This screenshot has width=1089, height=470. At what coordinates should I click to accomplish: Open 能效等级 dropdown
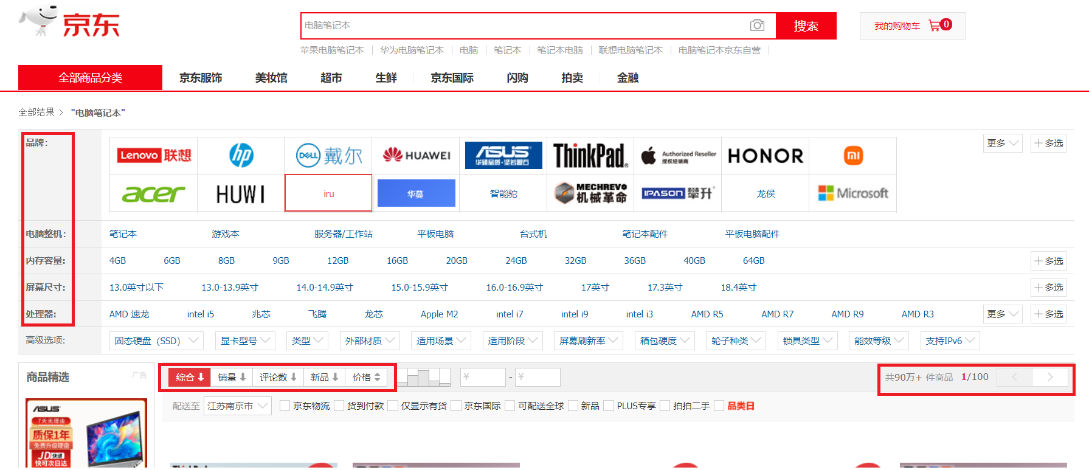879,341
